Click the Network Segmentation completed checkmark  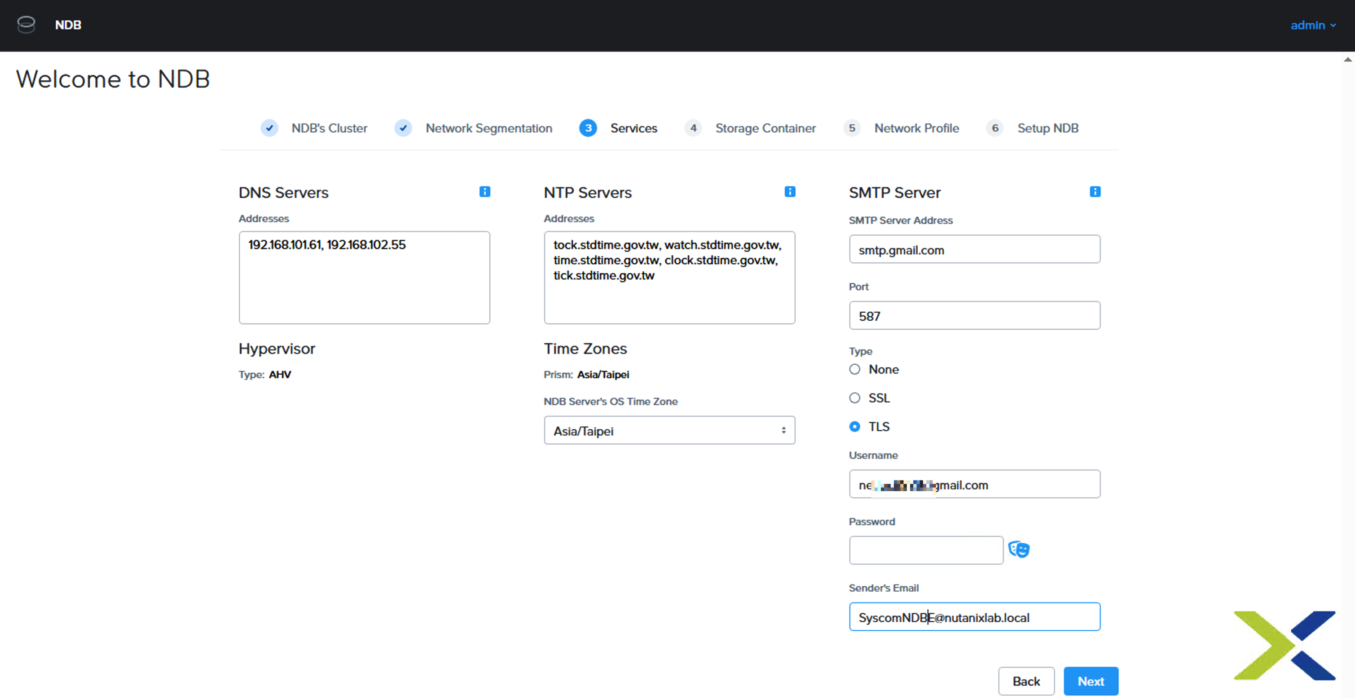pyautogui.click(x=403, y=128)
